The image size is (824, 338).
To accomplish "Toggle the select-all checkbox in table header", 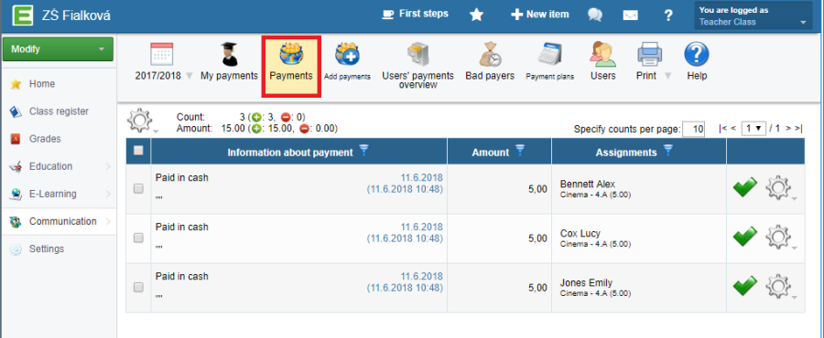I will pyautogui.click(x=138, y=151).
